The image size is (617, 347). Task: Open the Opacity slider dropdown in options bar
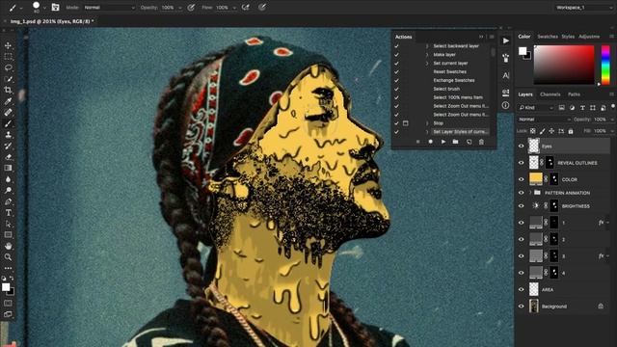pyautogui.click(x=180, y=8)
